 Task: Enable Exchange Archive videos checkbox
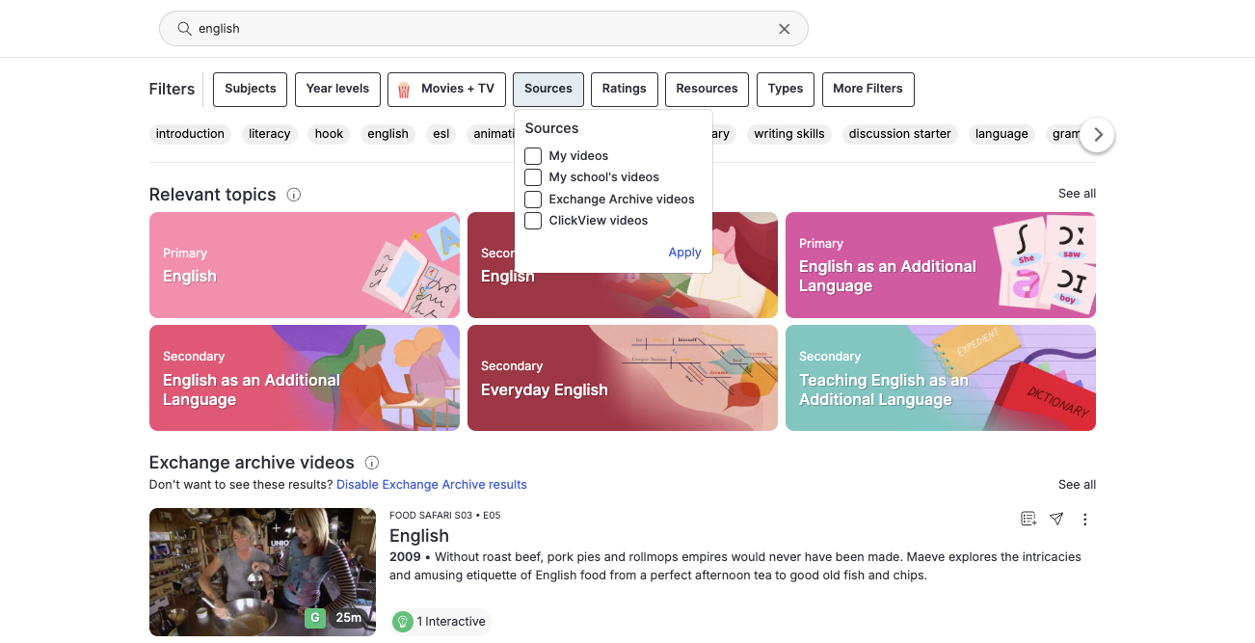(533, 200)
